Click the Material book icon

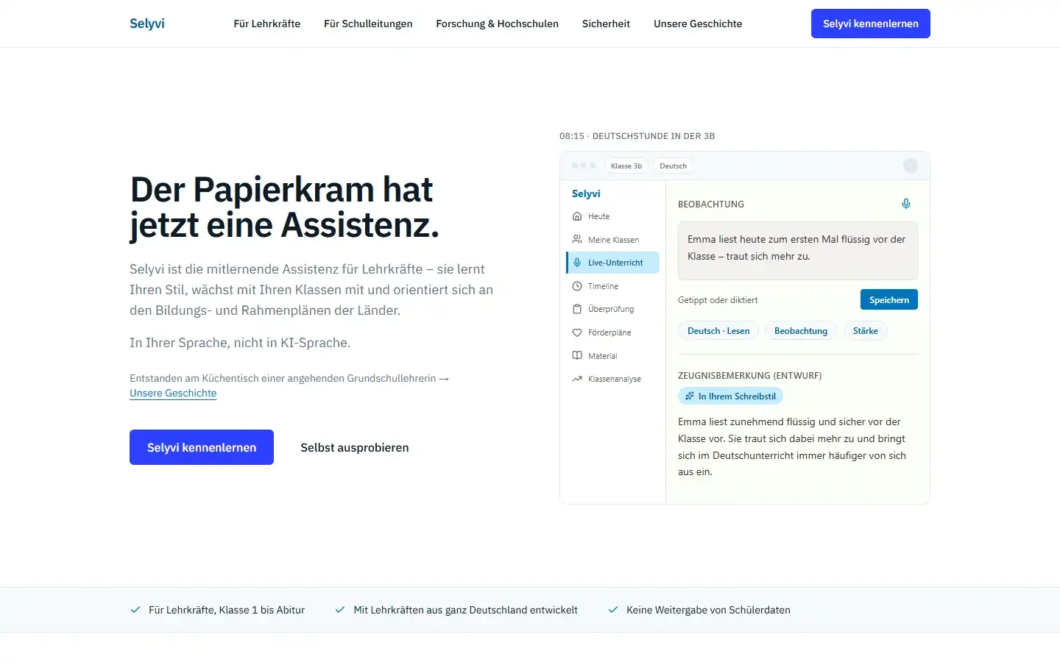pos(577,356)
